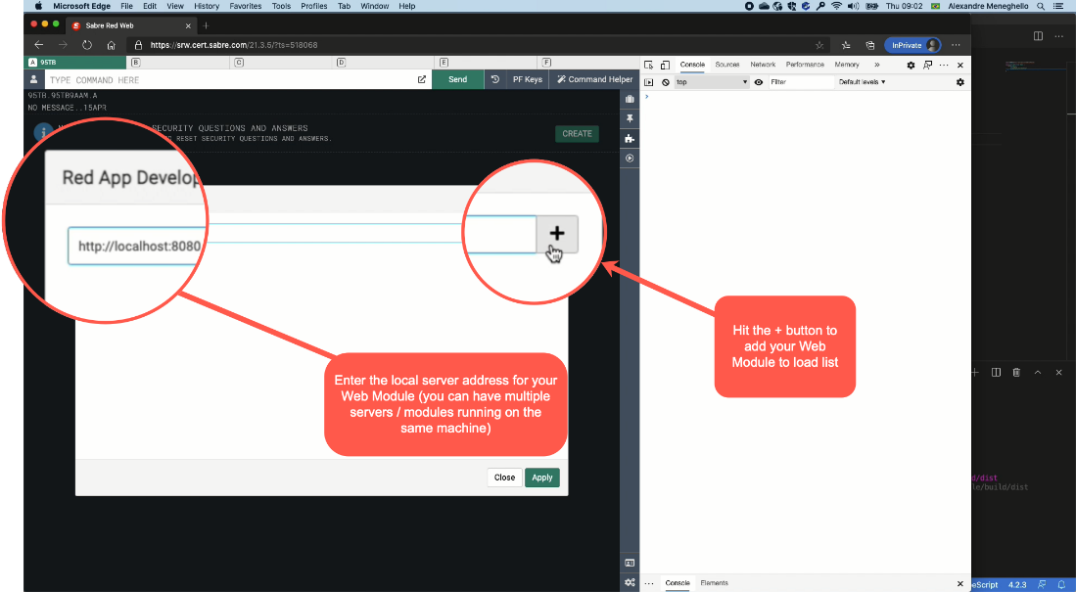
Task: Reload the page in Edge
Action: (x=87, y=45)
